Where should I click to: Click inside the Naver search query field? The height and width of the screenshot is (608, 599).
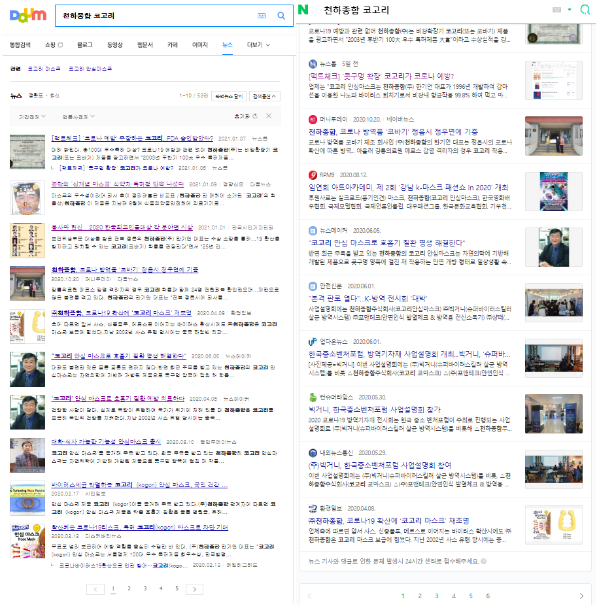tap(432, 10)
